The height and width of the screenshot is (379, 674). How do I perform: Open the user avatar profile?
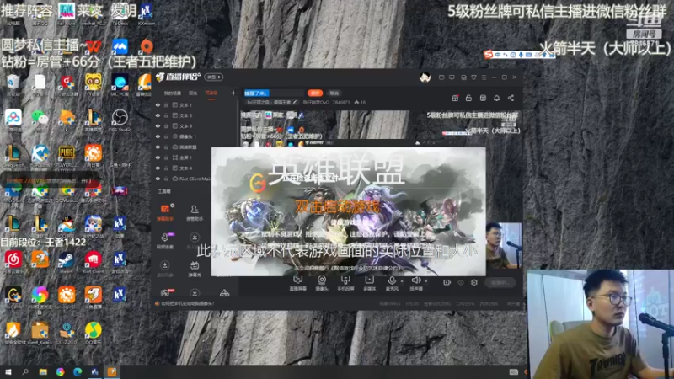pyautogui.click(x=425, y=77)
